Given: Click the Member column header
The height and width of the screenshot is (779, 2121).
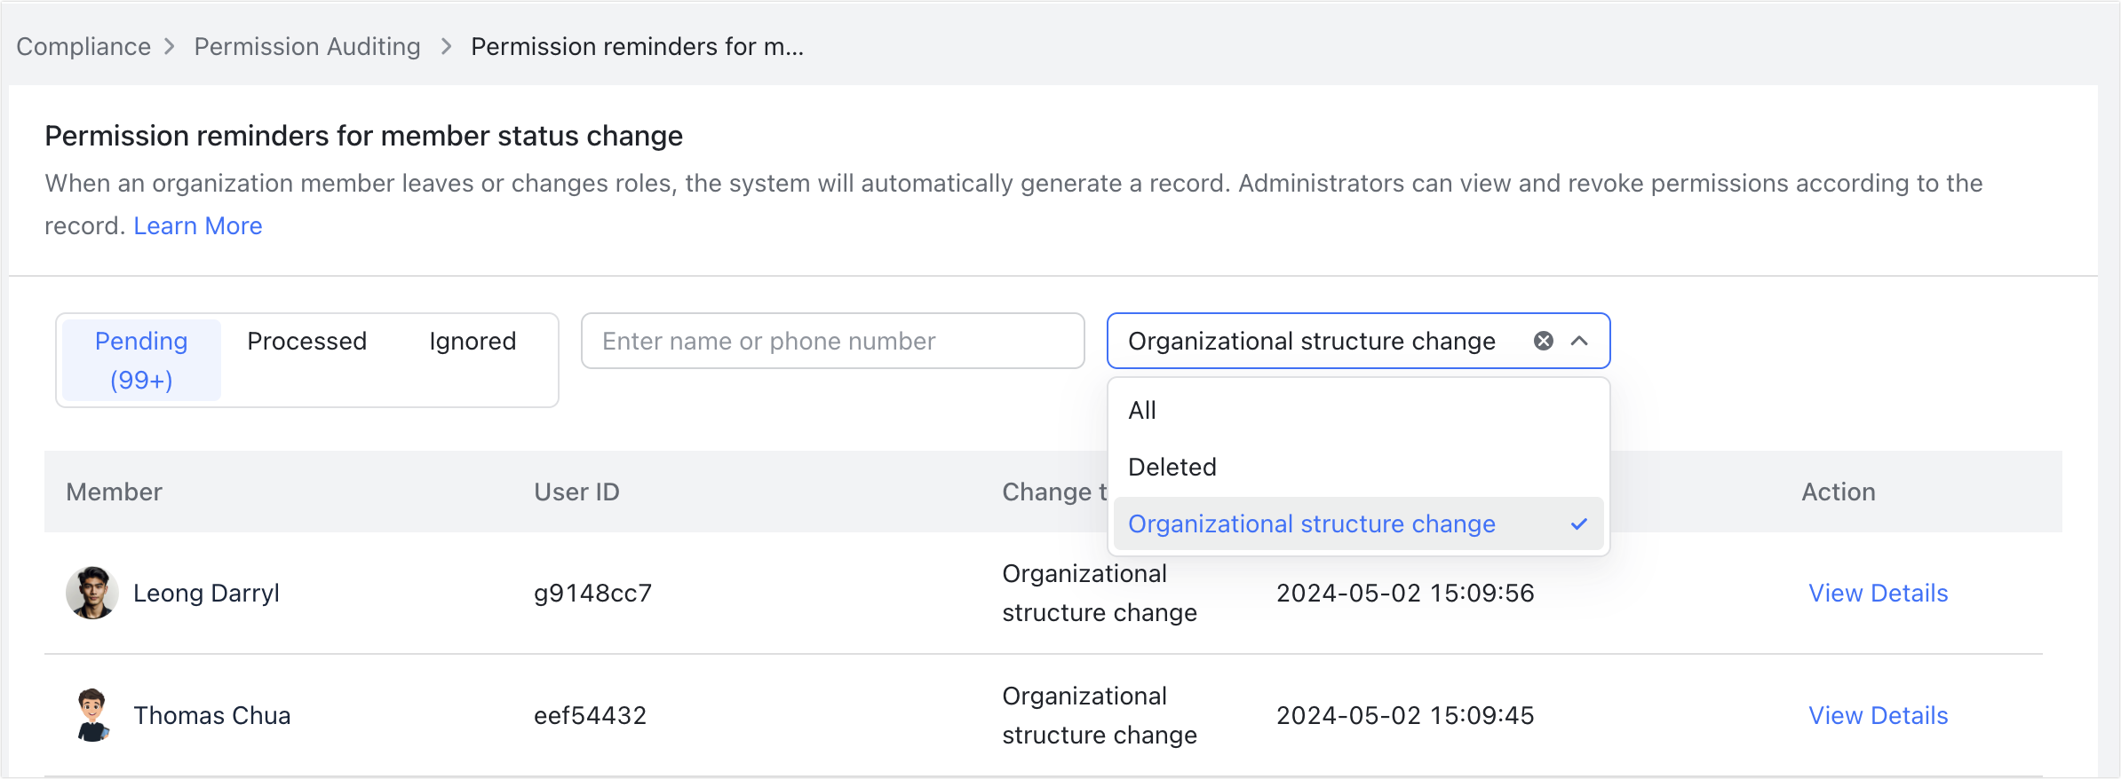Looking at the screenshot, I should (x=114, y=492).
